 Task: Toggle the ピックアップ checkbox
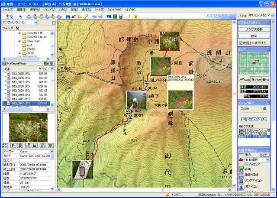click(247, 165)
